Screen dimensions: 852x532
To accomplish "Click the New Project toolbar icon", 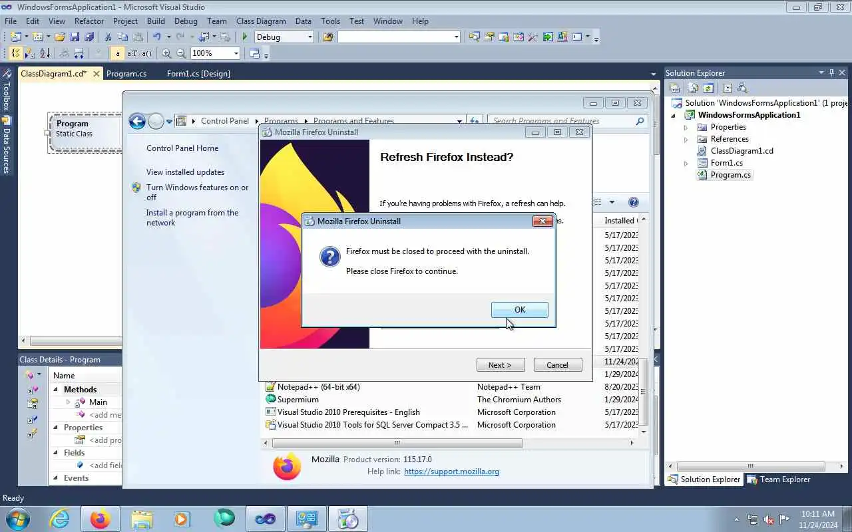I will click(16, 37).
